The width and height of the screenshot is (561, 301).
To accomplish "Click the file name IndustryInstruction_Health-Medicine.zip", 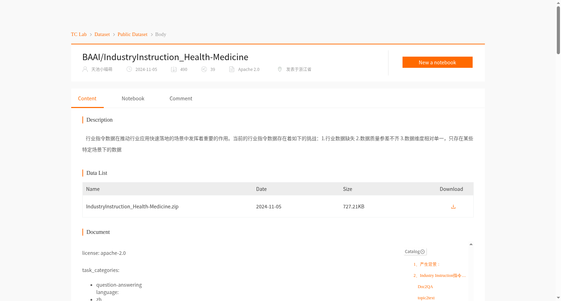I will point(132,207).
